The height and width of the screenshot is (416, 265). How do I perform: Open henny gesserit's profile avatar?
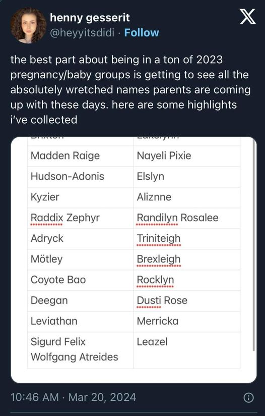click(28, 25)
